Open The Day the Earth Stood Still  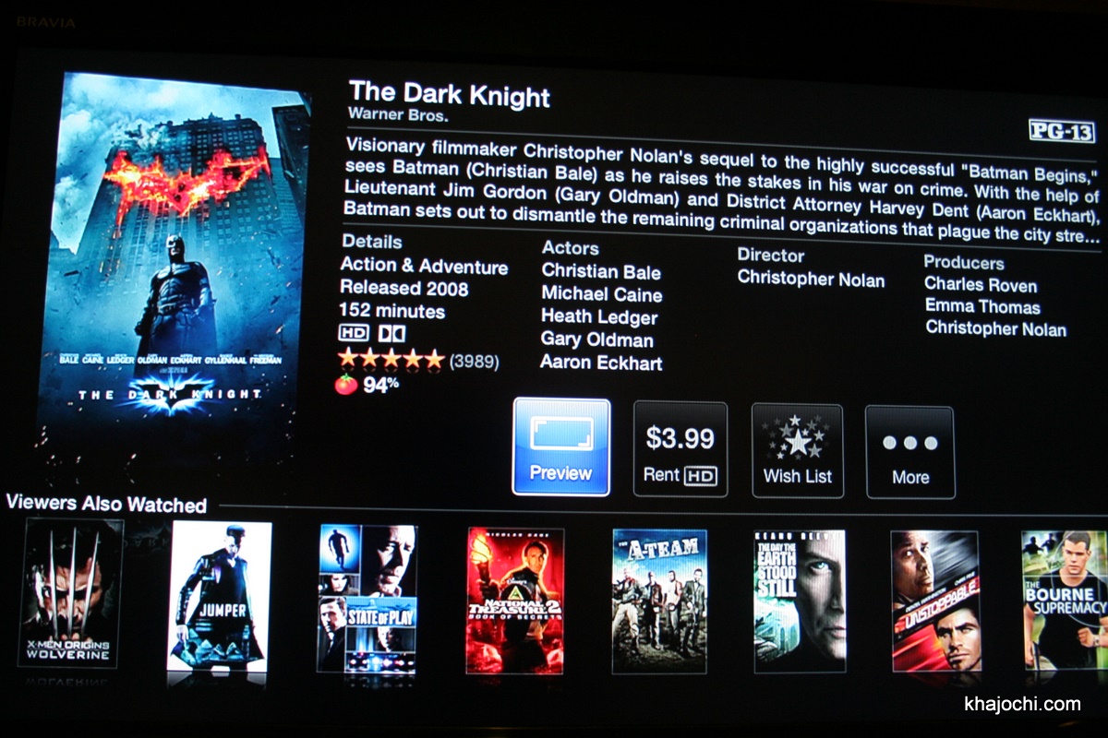pos(800,601)
